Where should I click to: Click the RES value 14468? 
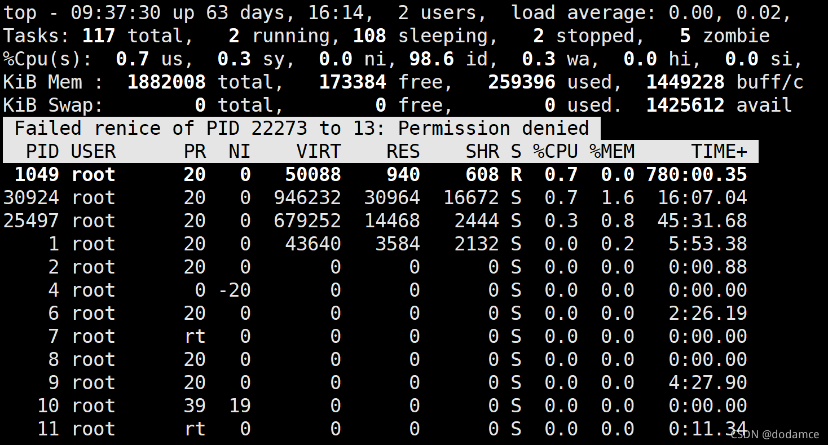coord(392,221)
